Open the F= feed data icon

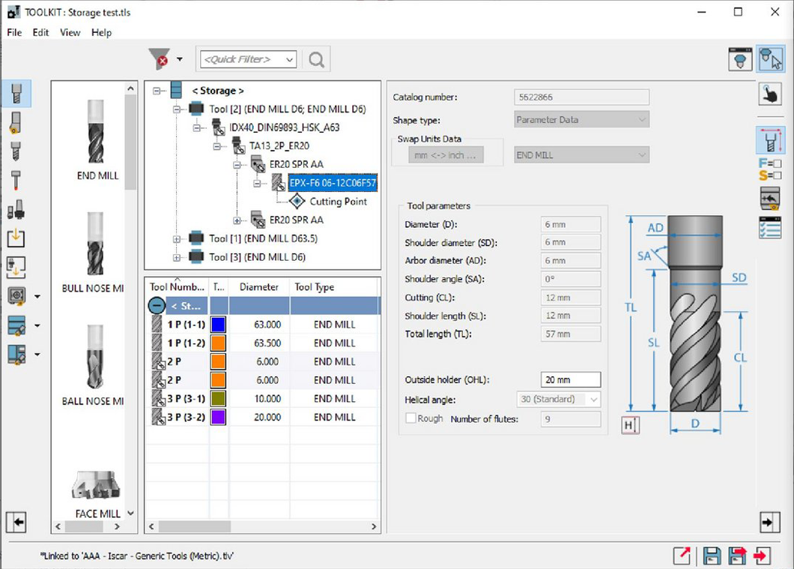click(770, 163)
